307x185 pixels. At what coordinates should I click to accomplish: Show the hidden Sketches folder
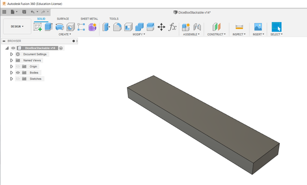[18, 79]
